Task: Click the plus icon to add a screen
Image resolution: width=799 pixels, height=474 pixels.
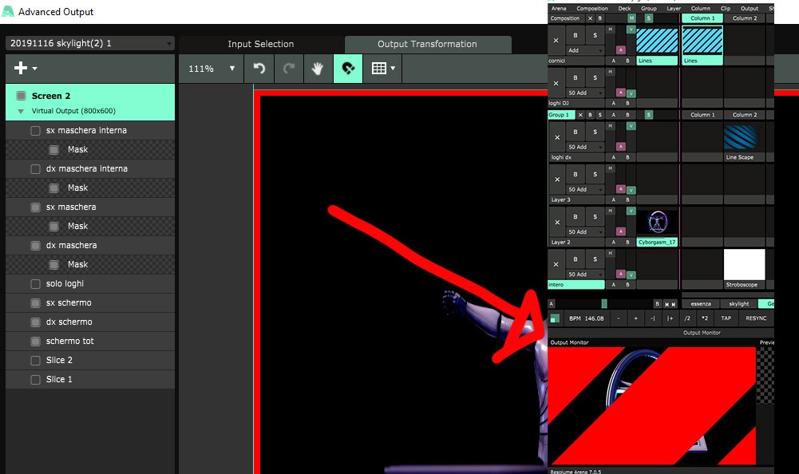Action: click(22, 69)
